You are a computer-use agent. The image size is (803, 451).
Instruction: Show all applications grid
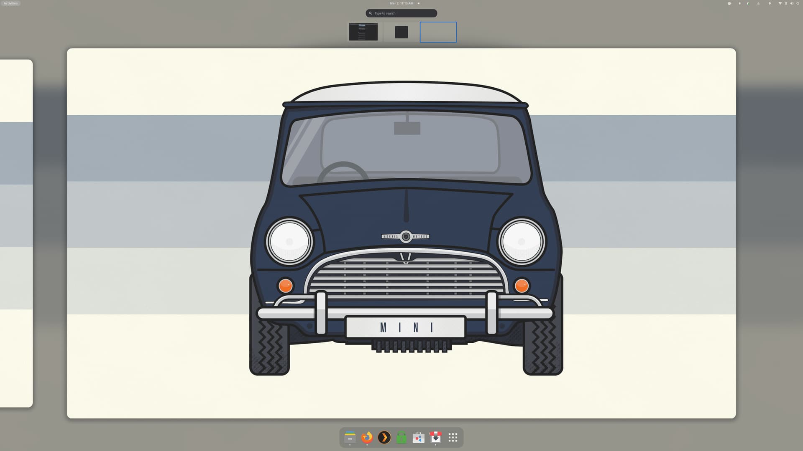pos(453,437)
